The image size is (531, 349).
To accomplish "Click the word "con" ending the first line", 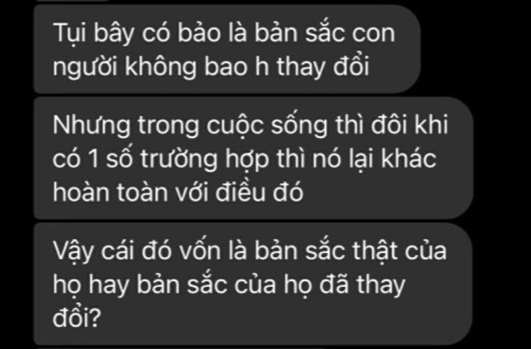I will click(373, 34).
